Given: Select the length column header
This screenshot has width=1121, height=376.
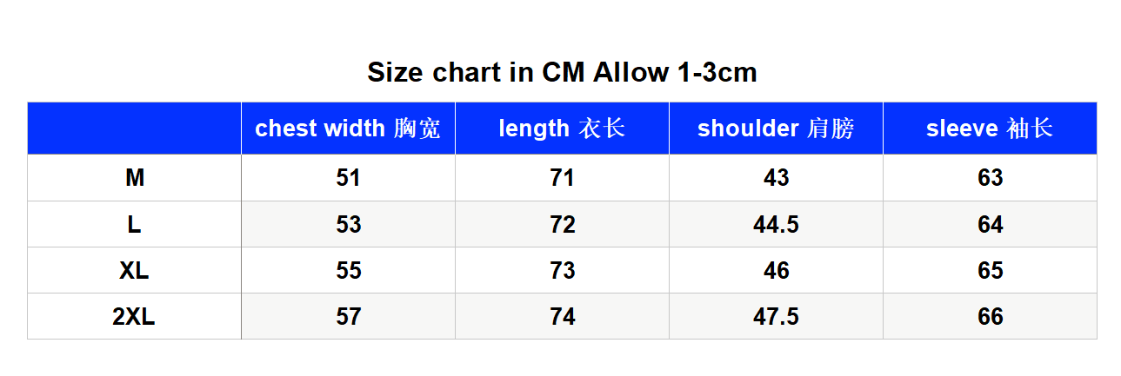Looking at the screenshot, I should [562, 129].
